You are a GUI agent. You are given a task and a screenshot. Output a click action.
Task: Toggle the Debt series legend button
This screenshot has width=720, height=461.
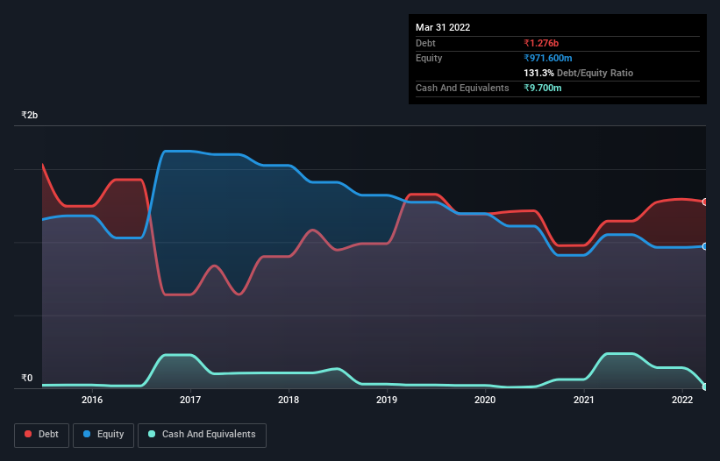click(42, 435)
